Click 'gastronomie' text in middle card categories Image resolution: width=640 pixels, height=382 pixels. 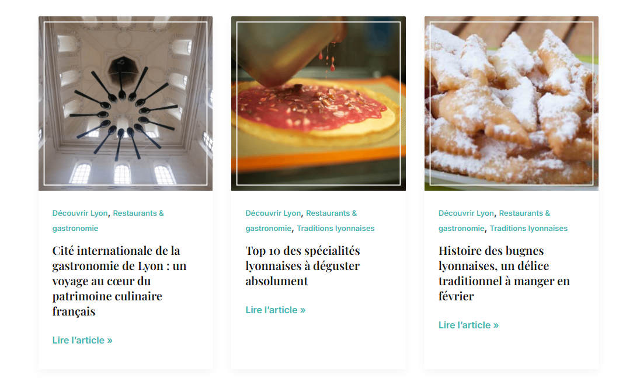pos(268,228)
